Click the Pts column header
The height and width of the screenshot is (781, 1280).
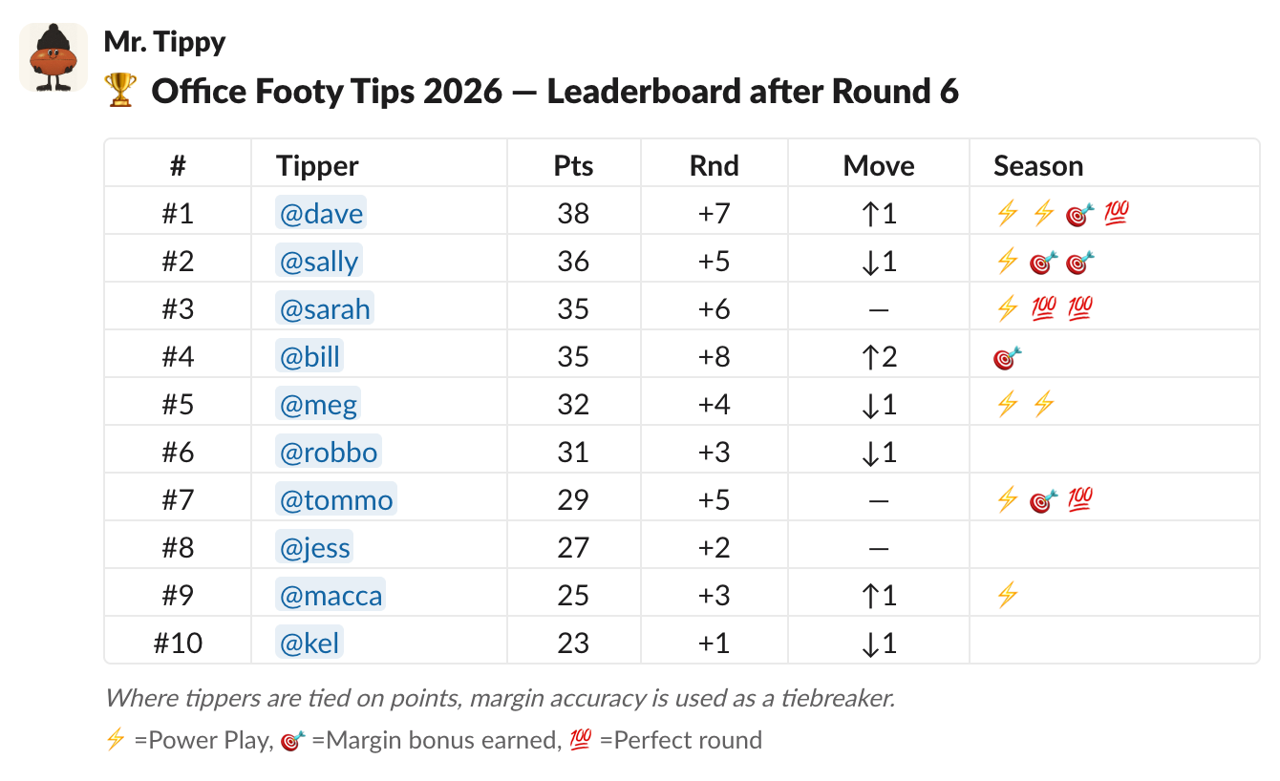(573, 164)
